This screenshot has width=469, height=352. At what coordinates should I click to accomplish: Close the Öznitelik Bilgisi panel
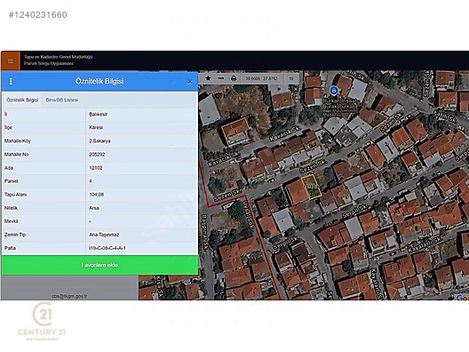point(189,82)
